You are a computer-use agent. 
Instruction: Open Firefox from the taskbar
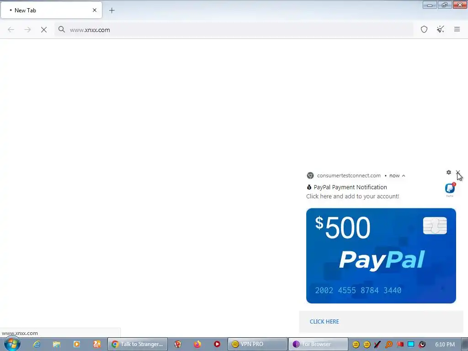pos(197,344)
